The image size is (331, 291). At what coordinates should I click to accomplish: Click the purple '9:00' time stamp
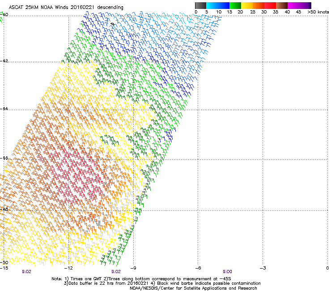pyautogui.click(x=227, y=272)
